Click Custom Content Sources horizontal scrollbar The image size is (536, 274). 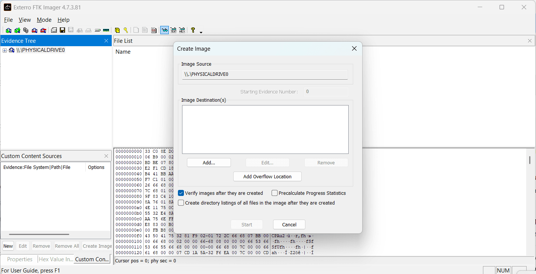point(39,234)
